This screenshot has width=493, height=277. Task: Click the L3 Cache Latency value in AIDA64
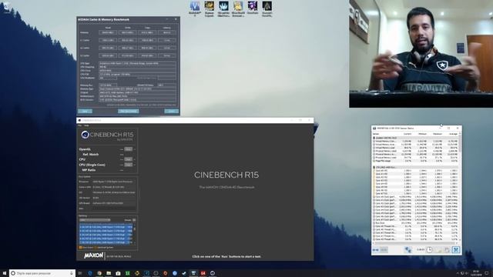(x=167, y=55)
